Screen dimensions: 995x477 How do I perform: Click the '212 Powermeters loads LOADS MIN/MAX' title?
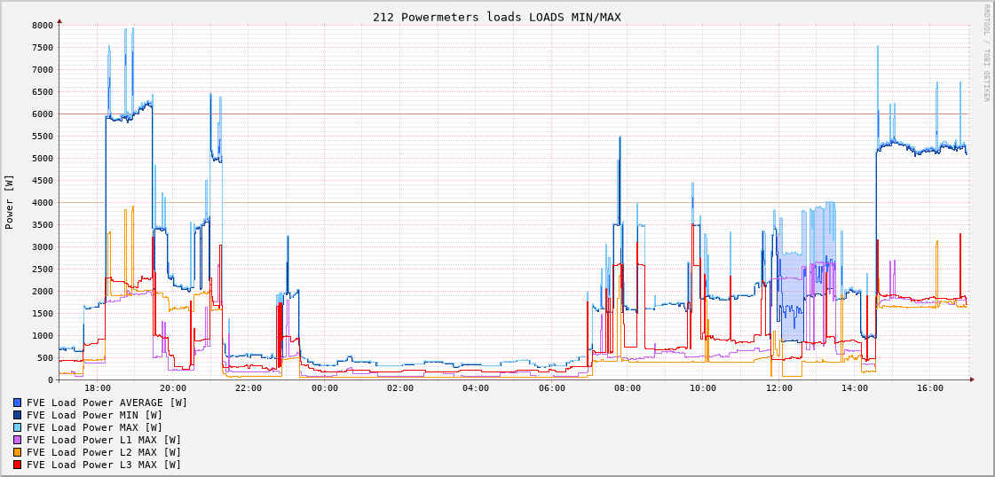click(496, 17)
